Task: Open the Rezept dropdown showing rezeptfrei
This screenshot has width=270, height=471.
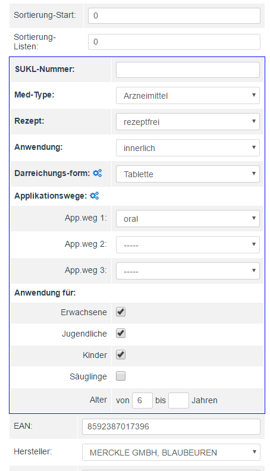Action: tap(188, 122)
